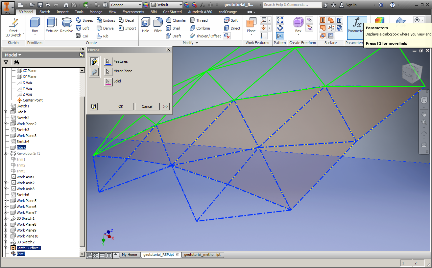The image size is (432, 268).
Task: Expand the Stitch Surface1 node
Action: (6, 248)
